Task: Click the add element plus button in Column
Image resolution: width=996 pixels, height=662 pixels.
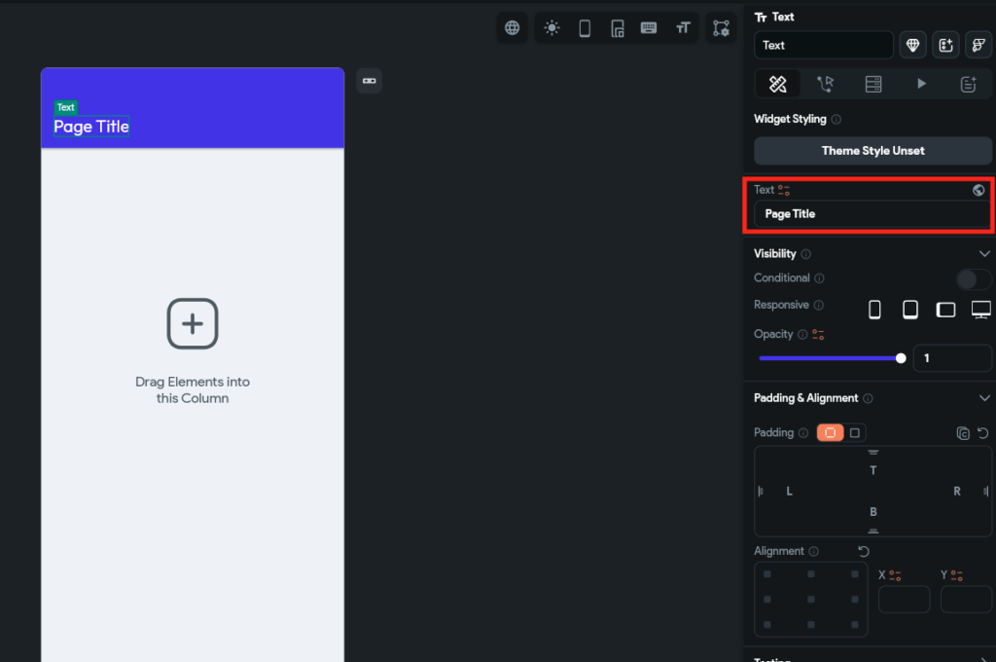Action: click(193, 323)
